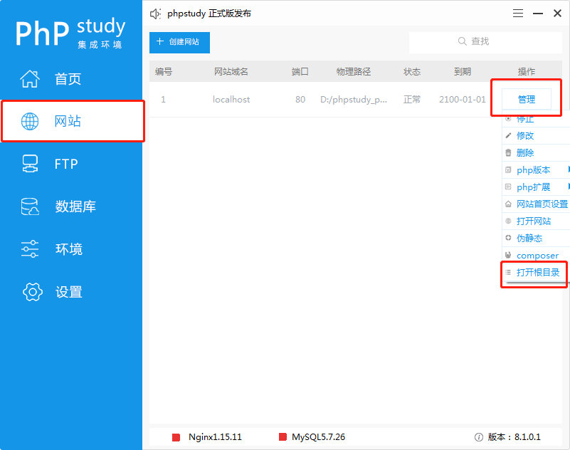Click the icon beside php扩展
Screen dimensions: 570x450
tap(508, 187)
